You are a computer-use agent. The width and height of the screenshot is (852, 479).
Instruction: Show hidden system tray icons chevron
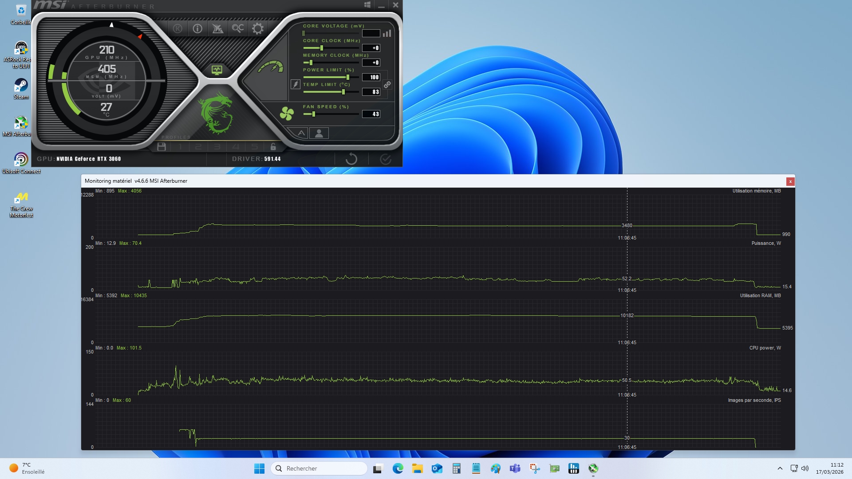[x=780, y=468]
